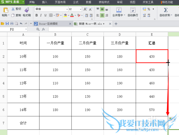Switch to the 开始 ribbon tab
This screenshot has width=179, height=135.
[32, 2]
